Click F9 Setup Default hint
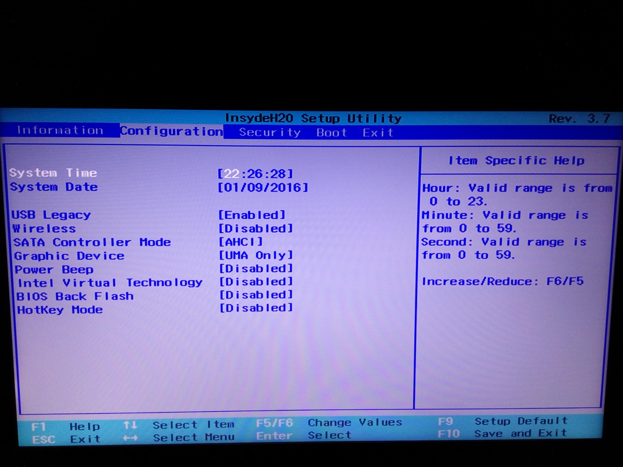The width and height of the screenshot is (623, 467). [x=503, y=421]
